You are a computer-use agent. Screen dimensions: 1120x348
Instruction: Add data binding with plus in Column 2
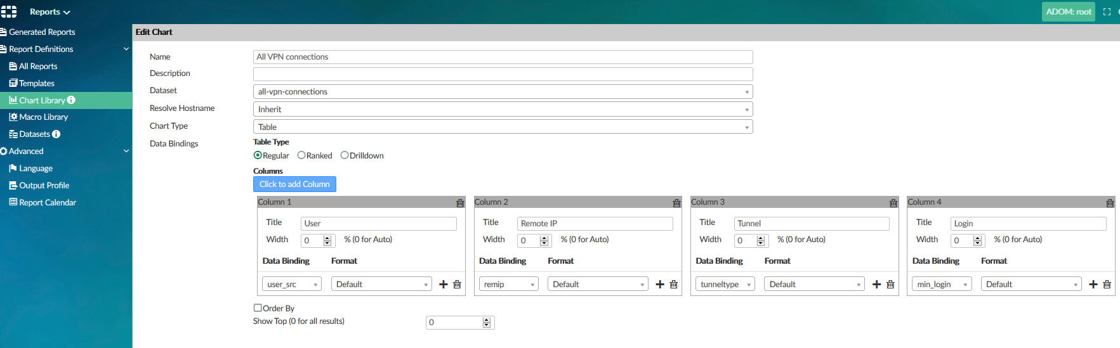coord(660,285)
